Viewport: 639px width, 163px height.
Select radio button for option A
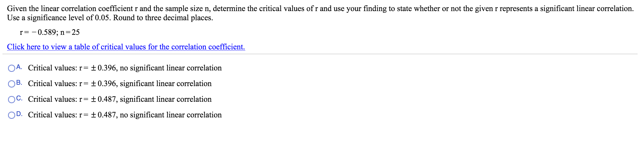pos(12,68)
